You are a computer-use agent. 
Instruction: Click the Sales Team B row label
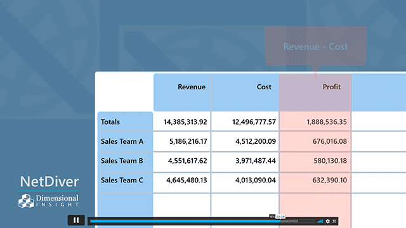[x=122, y=161]
